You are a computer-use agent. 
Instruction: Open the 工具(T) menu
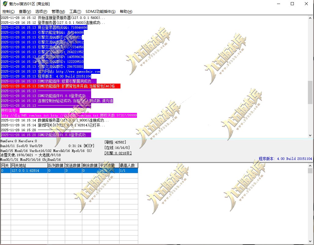75,12
